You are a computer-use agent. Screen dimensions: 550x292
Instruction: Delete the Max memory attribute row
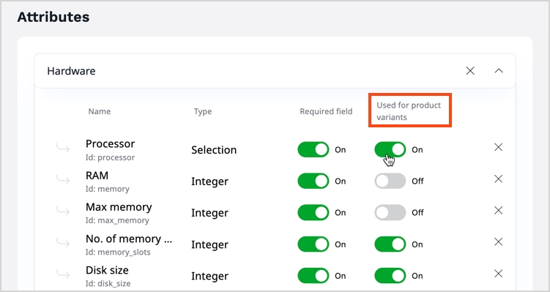tap(499, 210)
